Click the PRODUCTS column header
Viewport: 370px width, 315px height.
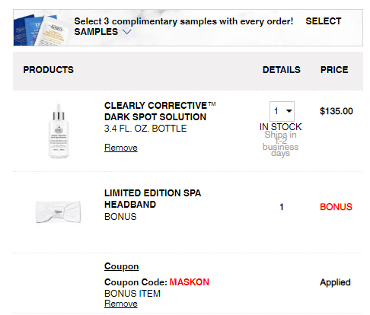[x=49, y=70]
